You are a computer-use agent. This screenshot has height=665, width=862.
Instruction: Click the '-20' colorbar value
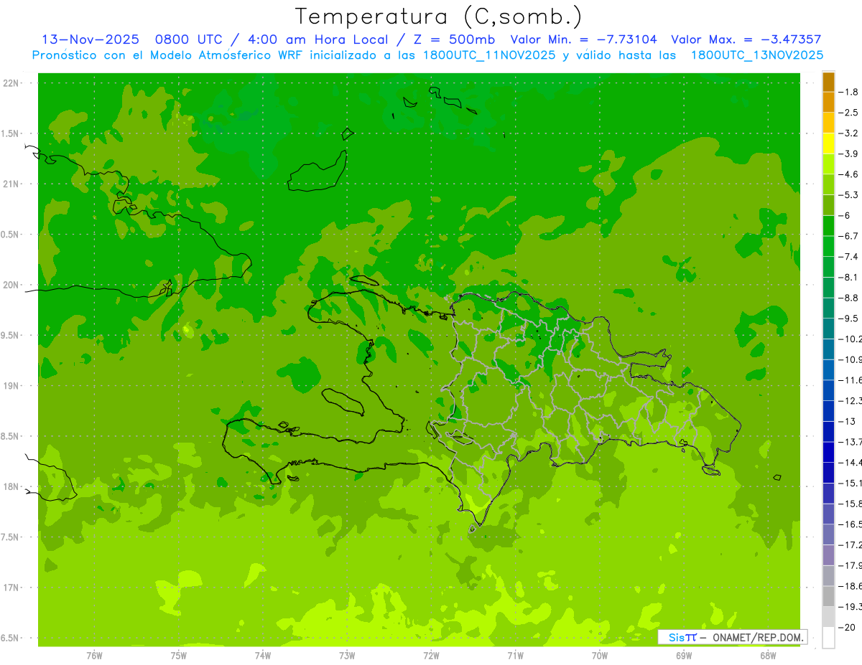click(x=847, y=627)
